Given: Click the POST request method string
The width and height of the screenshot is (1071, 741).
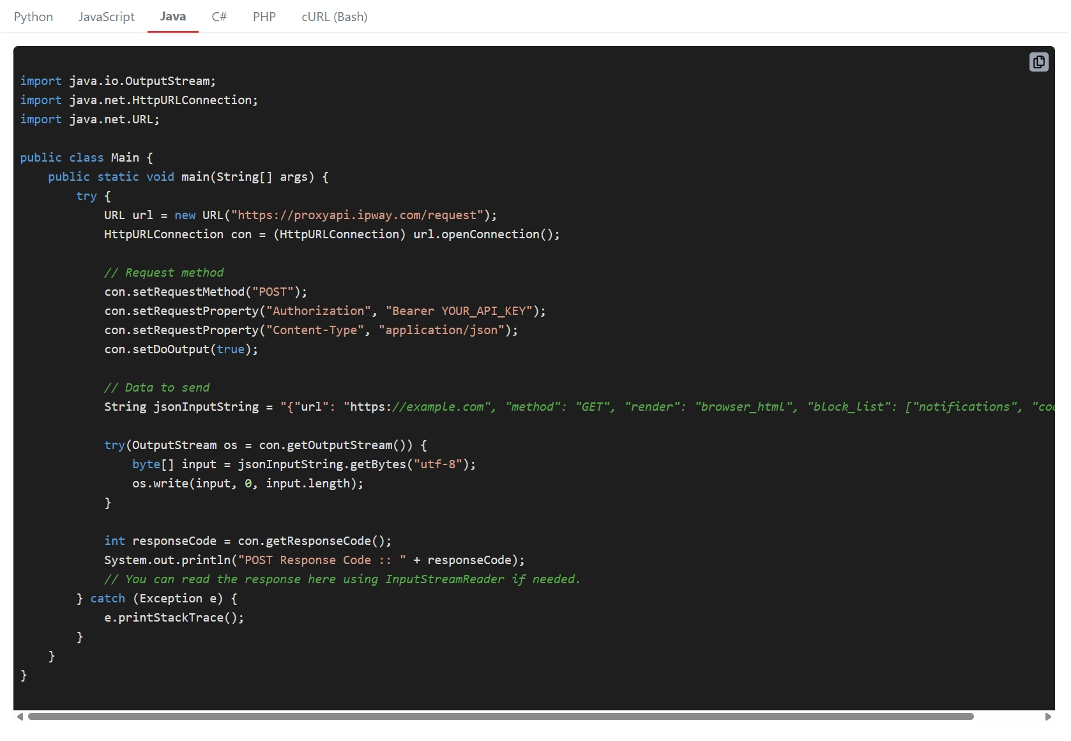Looking at the screenshot, I should click(x=274, y=292).
